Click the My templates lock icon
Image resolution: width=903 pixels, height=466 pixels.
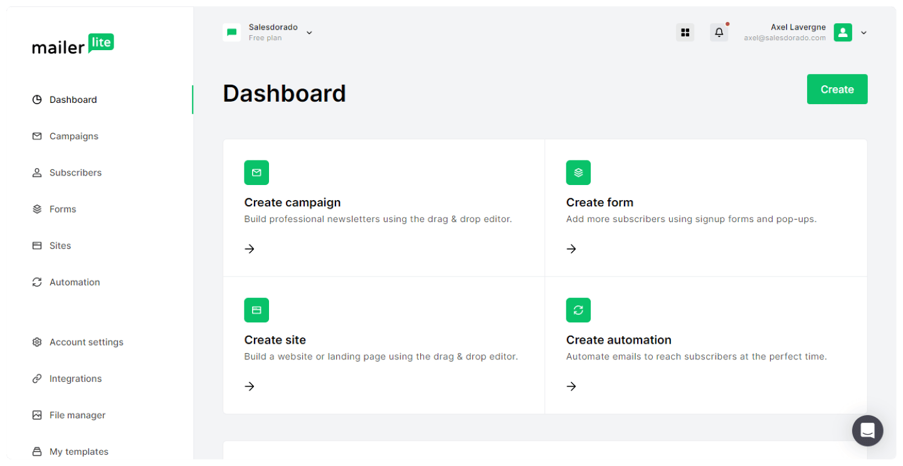[37, 452]
